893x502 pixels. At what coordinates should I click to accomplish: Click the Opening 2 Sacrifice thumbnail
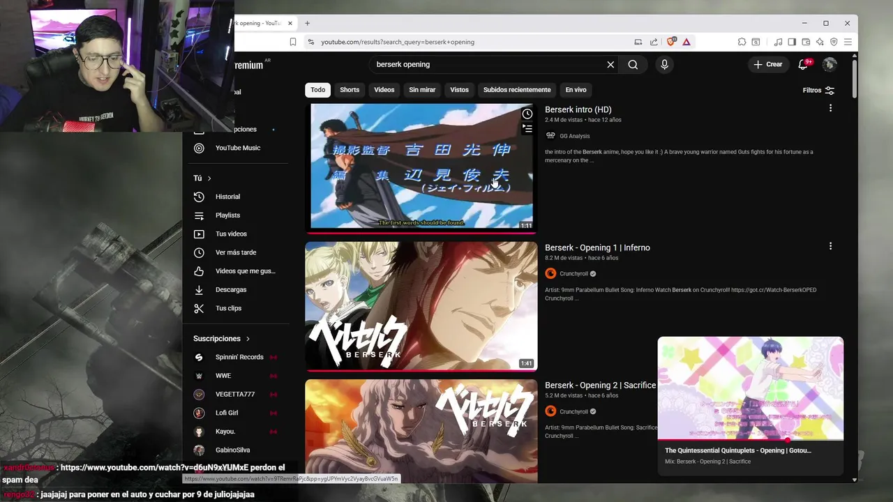coord(421,431)
